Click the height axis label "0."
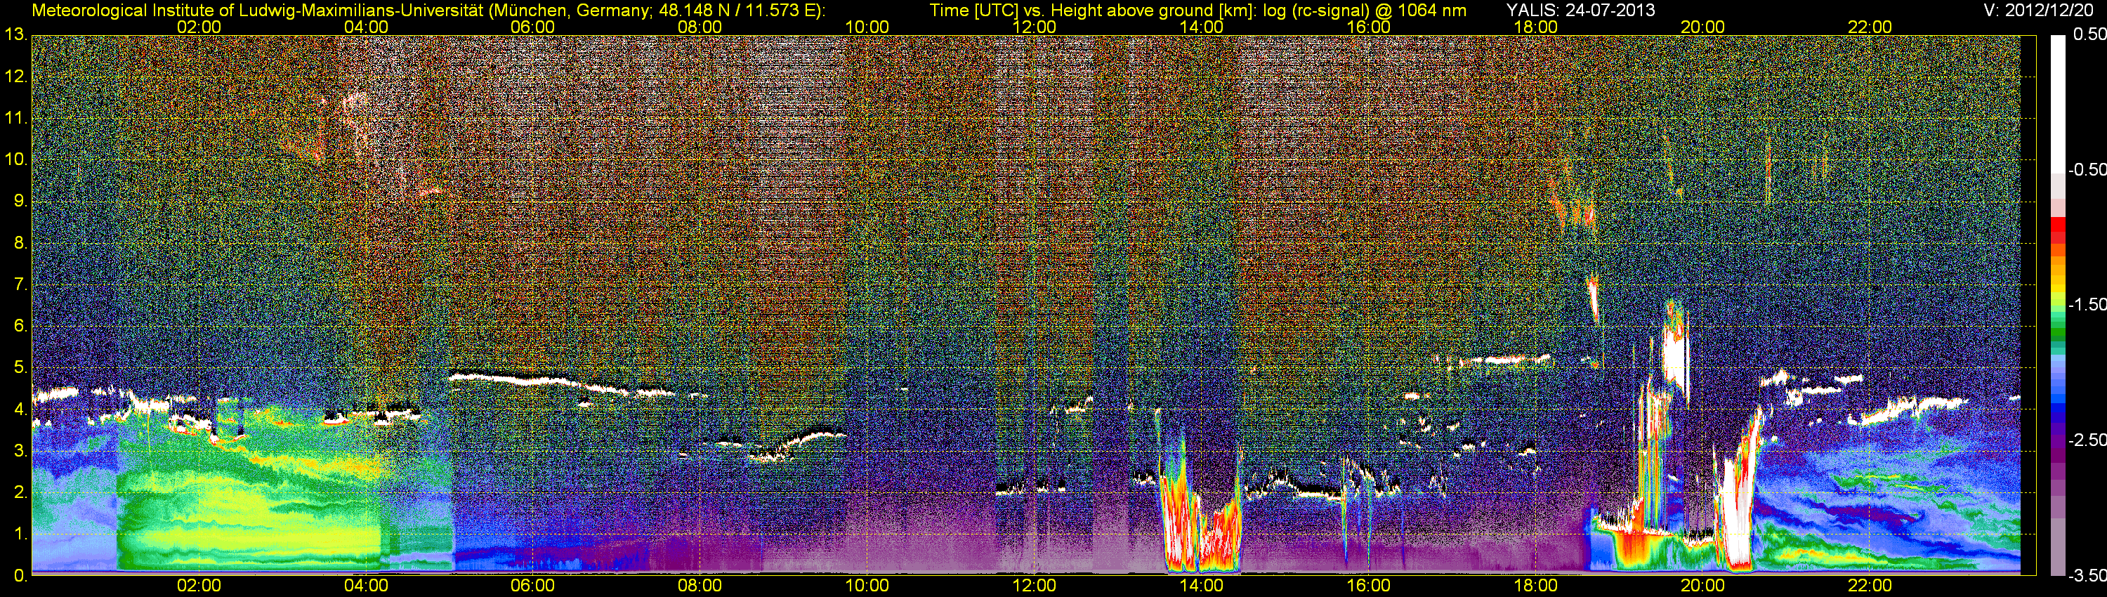The image size is (2107, 597). tap(20, 576)
